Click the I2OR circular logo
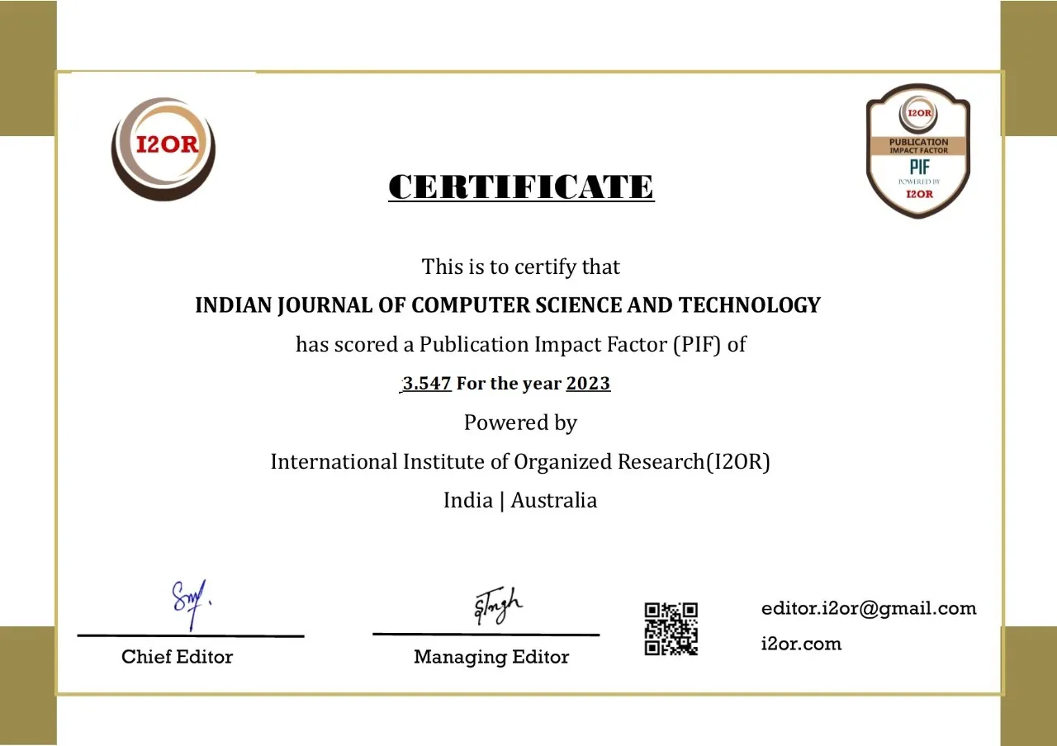This screenshot has height=746, width=1057. (x=164, y=149)
